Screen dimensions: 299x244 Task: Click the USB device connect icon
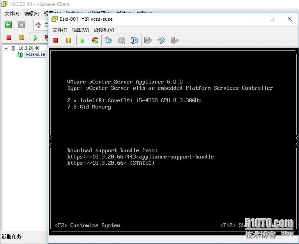pyautogui.click(x=175, y=40)
